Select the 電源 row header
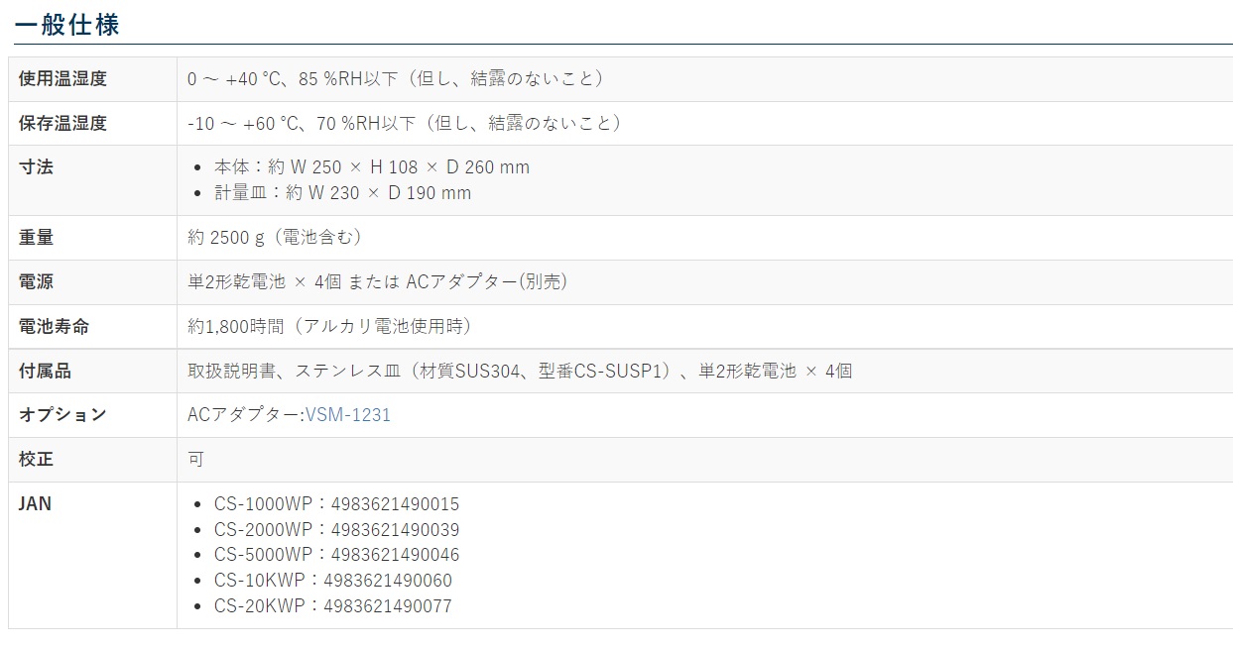The height and width of the screenshot is (647, 1233). [x=37, y=282]
